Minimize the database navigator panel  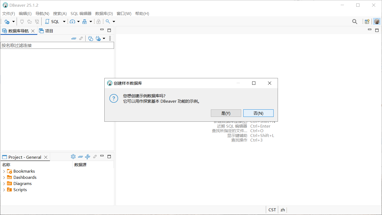click(x=102, y=30)
